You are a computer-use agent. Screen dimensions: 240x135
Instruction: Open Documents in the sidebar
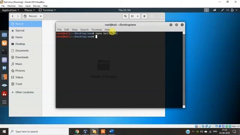click(x=25, y=51)
